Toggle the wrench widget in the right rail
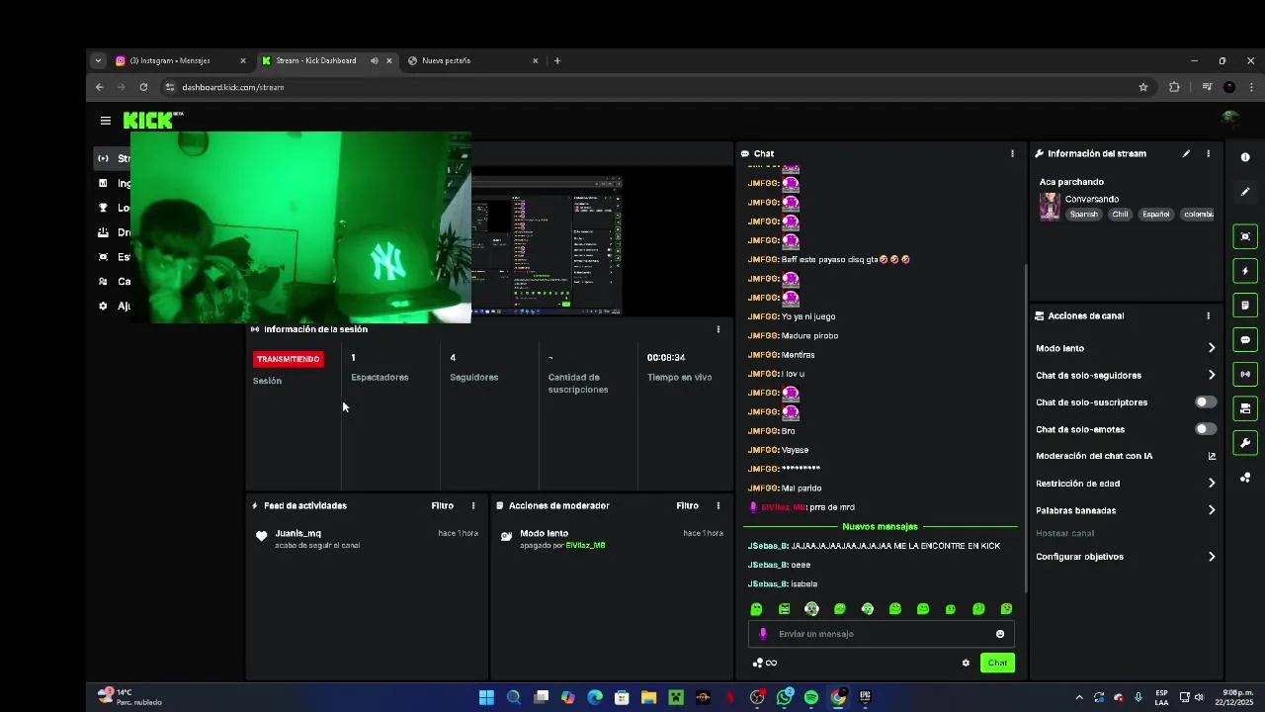This screenshot has width=1265, height=712. pos(1245,443)
